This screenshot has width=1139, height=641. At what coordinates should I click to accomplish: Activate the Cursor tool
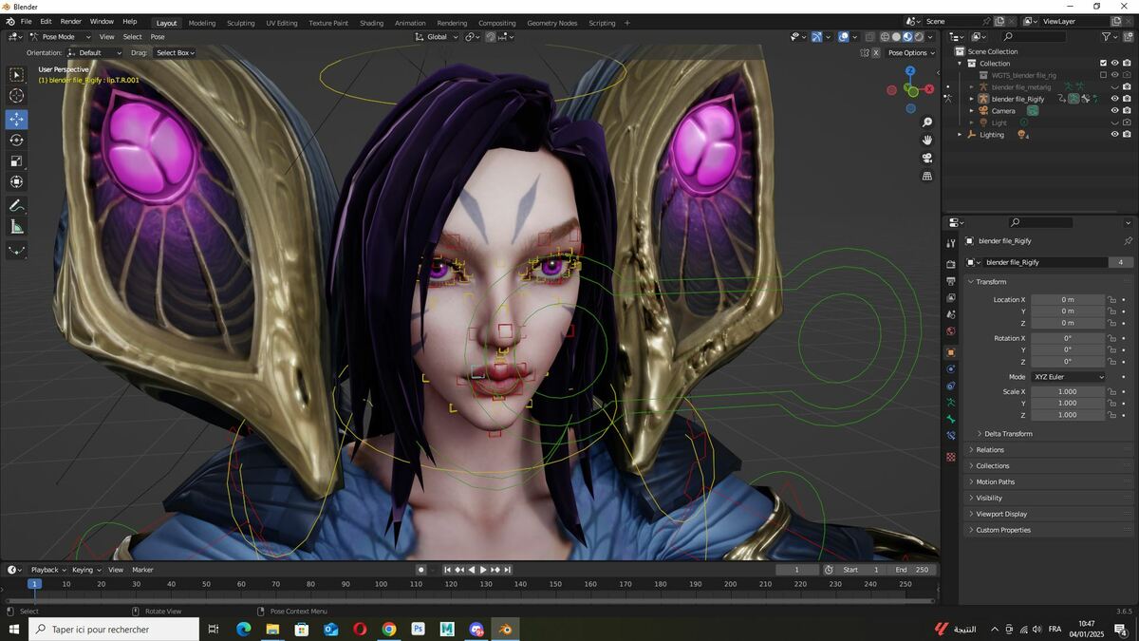[x=17, y=95]
